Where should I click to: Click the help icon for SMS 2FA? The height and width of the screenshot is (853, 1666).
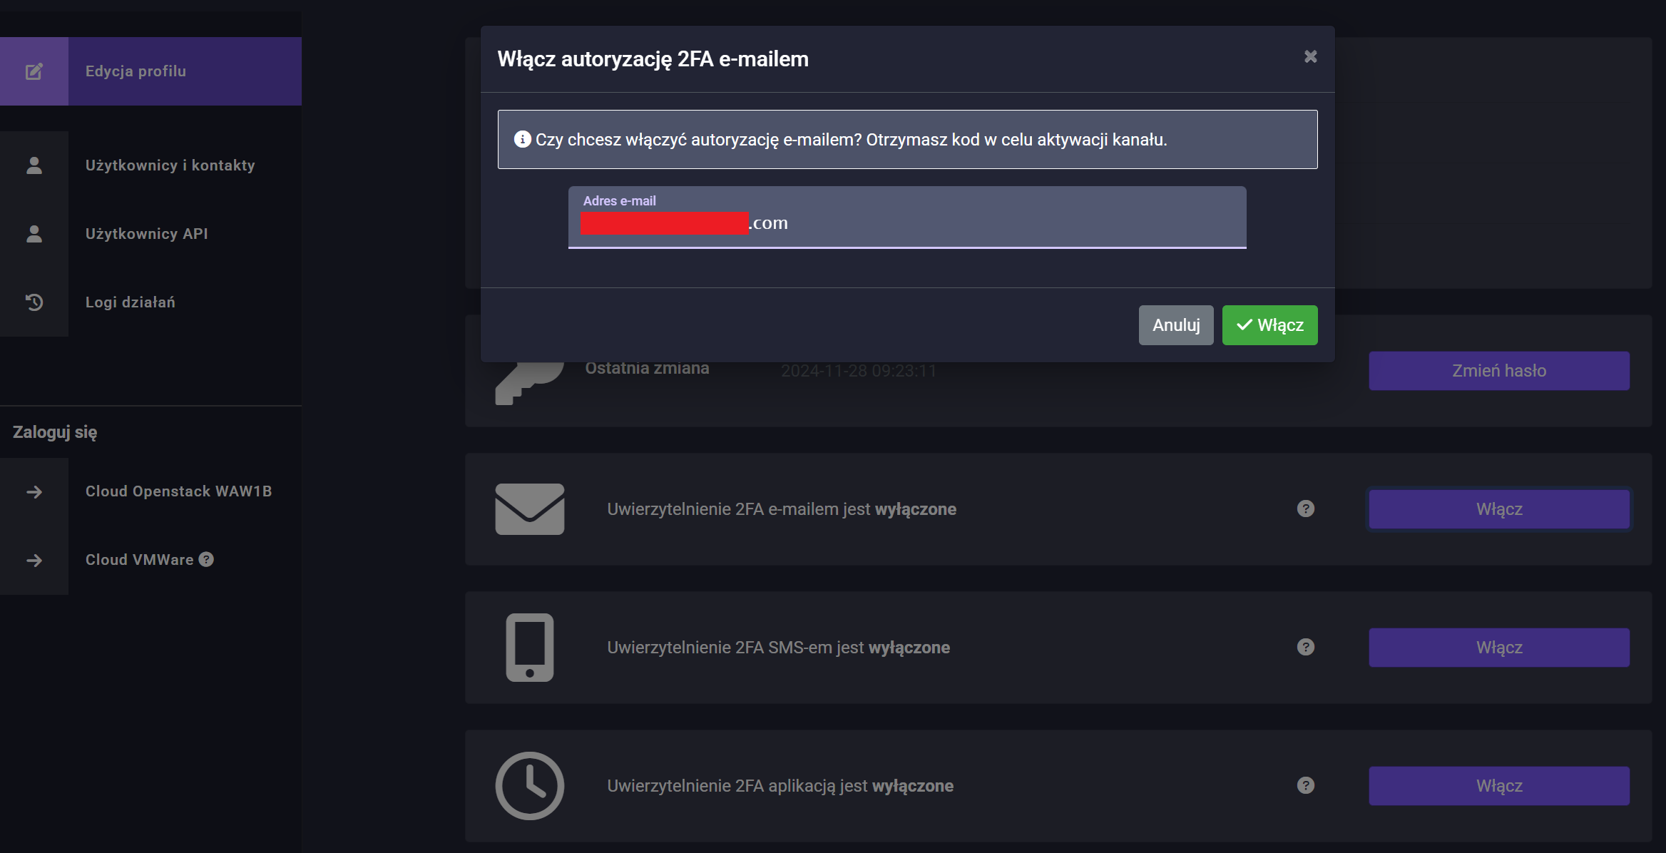click(x=1305, y=647)
